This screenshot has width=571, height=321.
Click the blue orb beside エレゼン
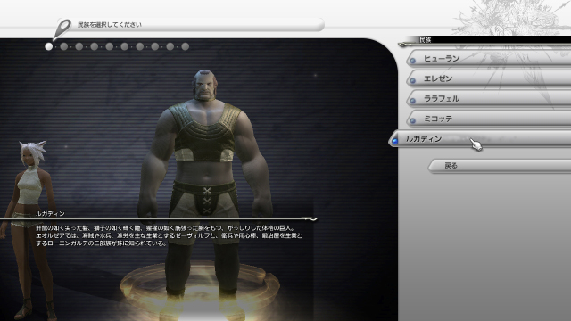(412, 80)
